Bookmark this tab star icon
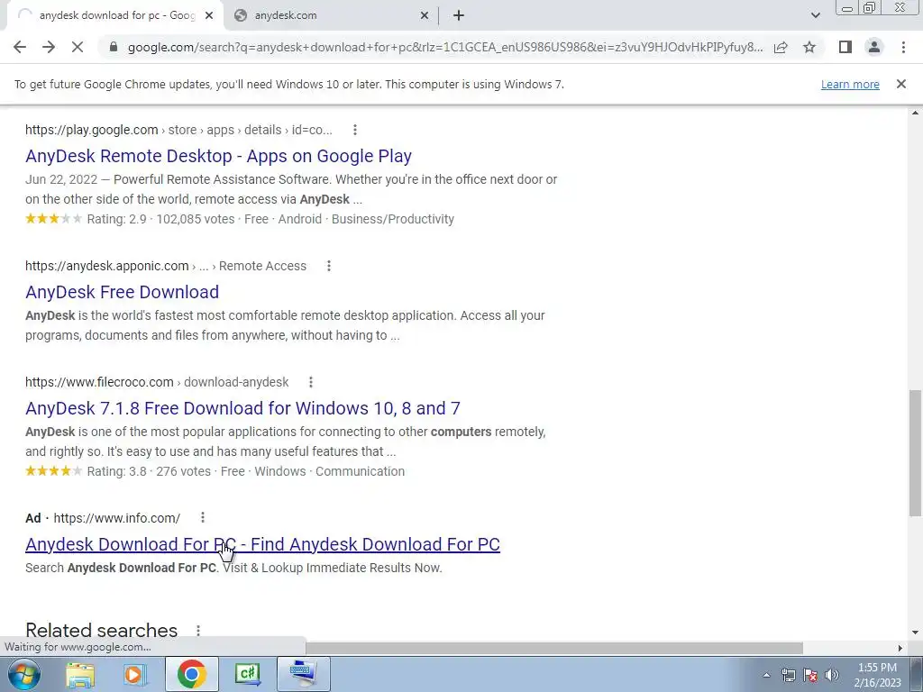923x692 pixels. pos(809,47)
